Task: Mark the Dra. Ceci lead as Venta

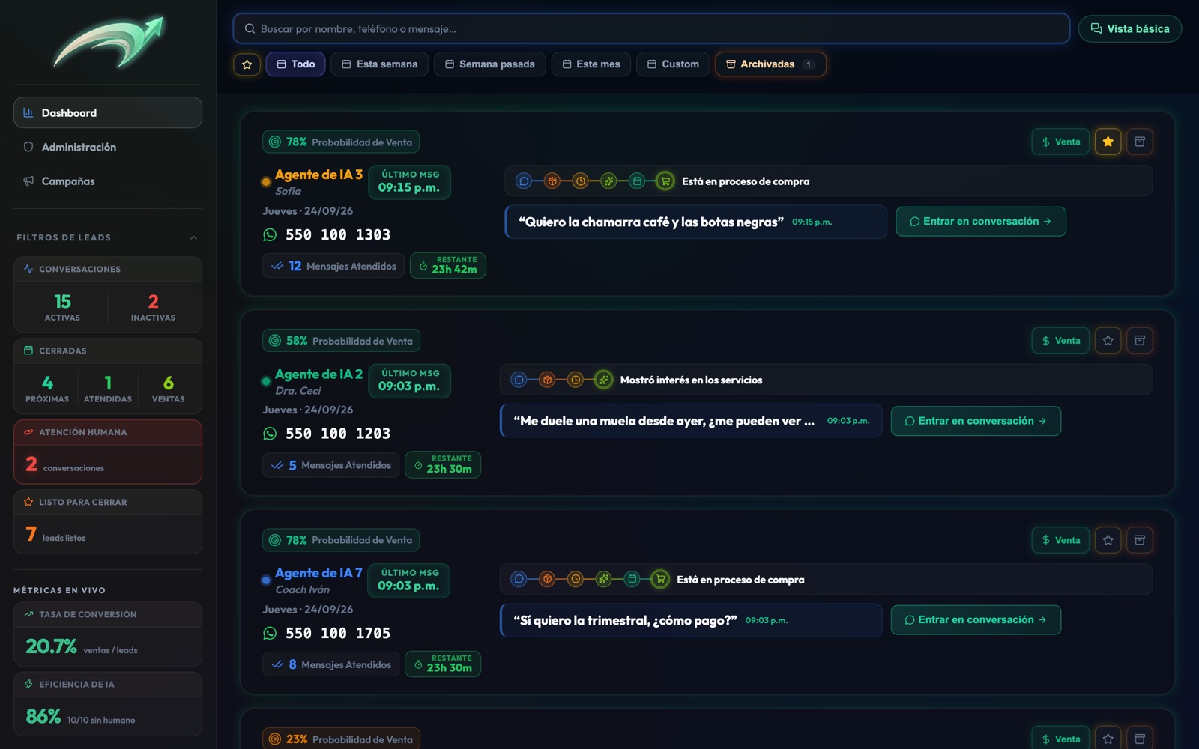Action: (1060, 341)
